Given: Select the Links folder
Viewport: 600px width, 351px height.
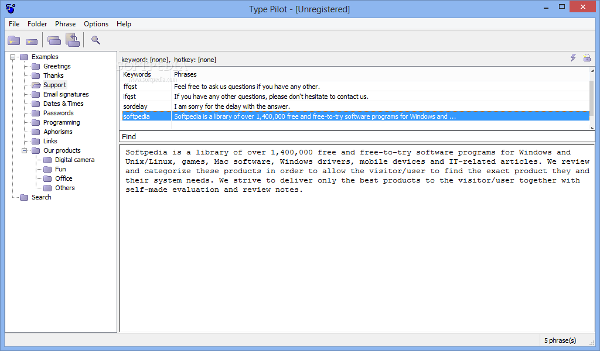Looking at the screenshot, I should pos(50,141).
